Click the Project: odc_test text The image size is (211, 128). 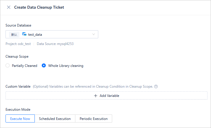(x=18, y=44)
